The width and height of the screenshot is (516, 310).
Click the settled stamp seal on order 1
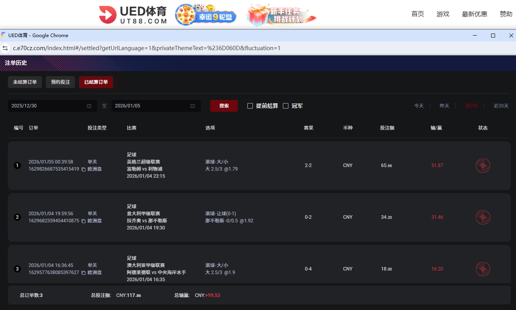coord(483,165)
